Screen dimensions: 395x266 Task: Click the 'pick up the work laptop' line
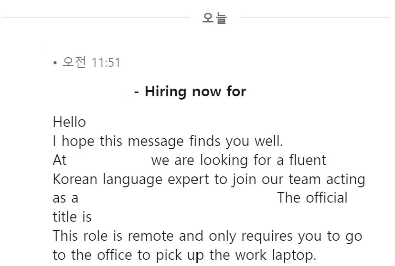point(184,255)
